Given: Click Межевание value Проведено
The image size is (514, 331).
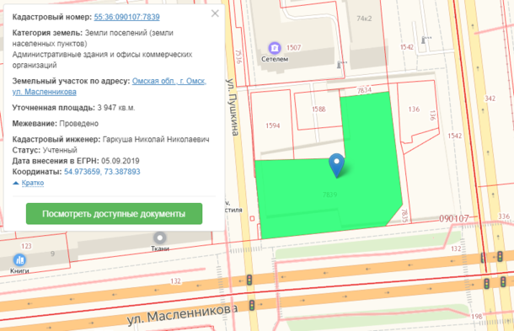Looking at the screenshot, I should [x=78, y=124].
